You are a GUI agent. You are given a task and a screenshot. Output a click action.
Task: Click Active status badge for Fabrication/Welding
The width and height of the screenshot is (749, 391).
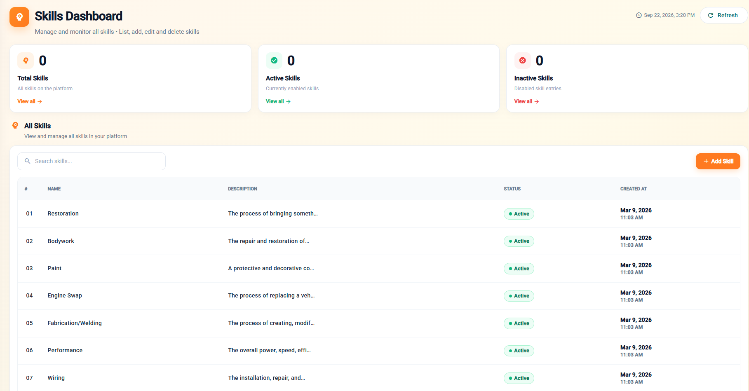tap(519, 323)
